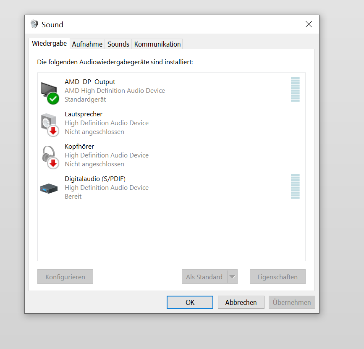Viewport: 364px width, 349px height.
Task: Click the Digitalaudio (S/PDIF) volume level meter
Action: 295,186
